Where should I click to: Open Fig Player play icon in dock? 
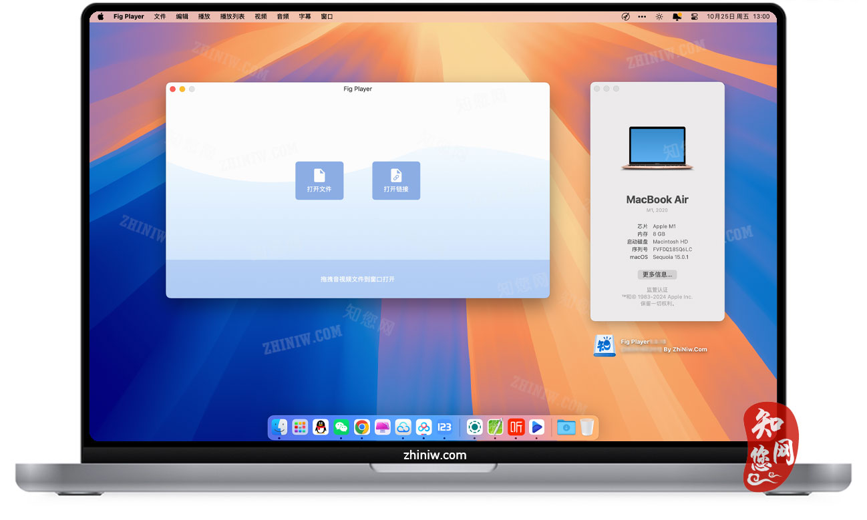click(x=536, y=427)
